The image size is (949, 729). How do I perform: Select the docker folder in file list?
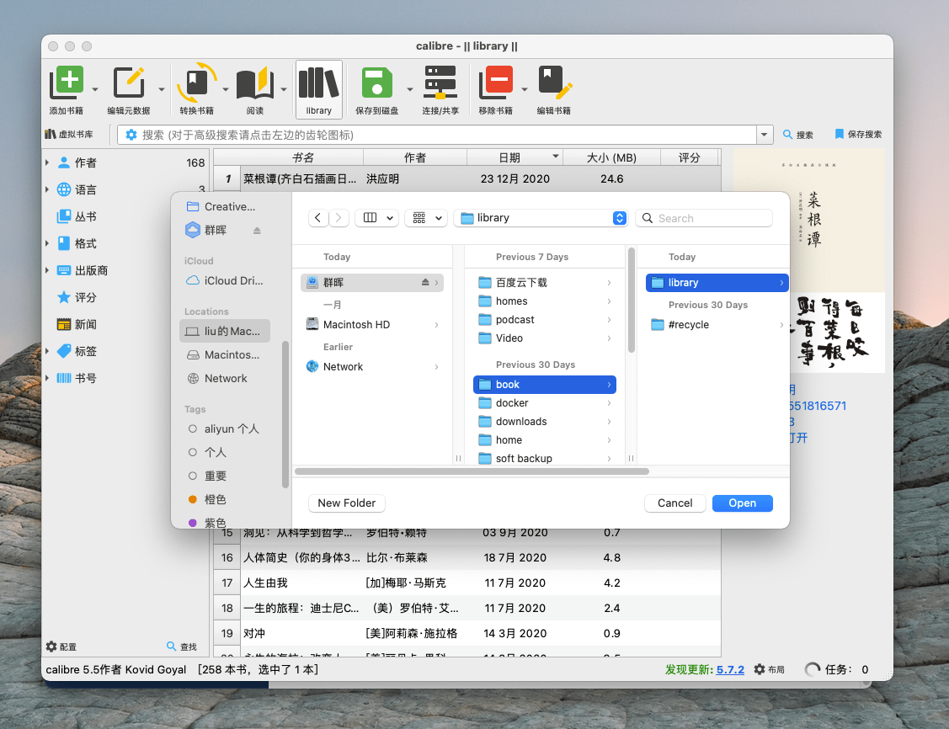512,403
